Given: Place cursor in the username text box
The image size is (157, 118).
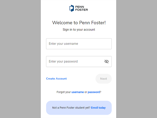Looking at the screenshot, I should (79, 44).
